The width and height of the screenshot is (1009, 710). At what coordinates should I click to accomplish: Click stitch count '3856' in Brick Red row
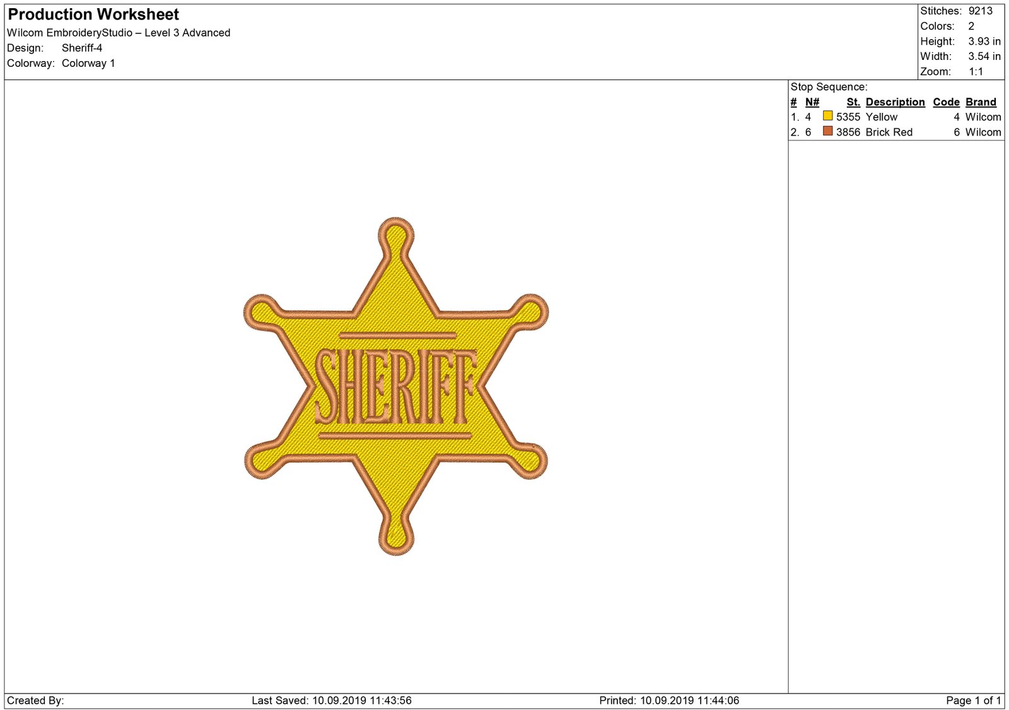click(848, 132)
